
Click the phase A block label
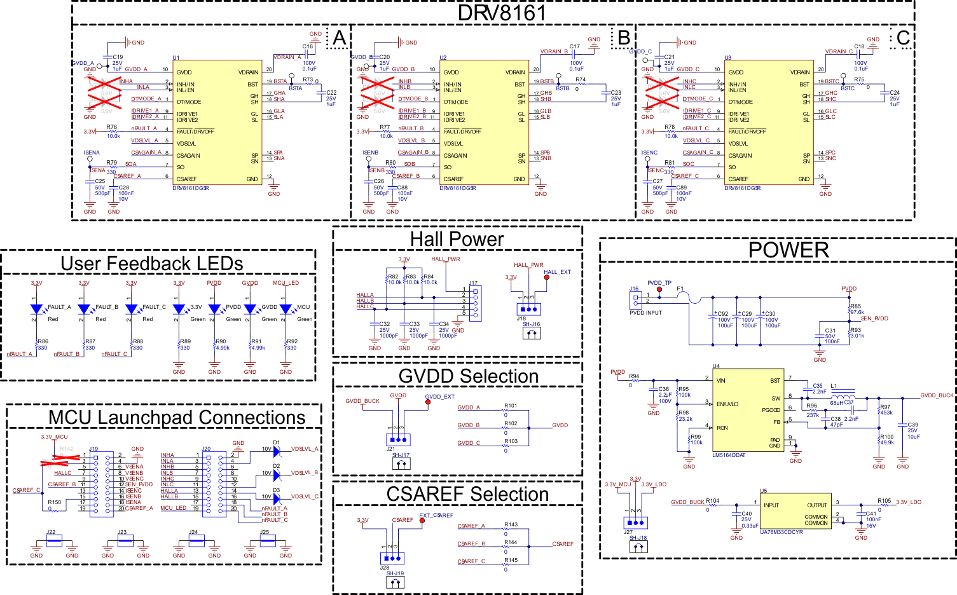tap(340, 38)
